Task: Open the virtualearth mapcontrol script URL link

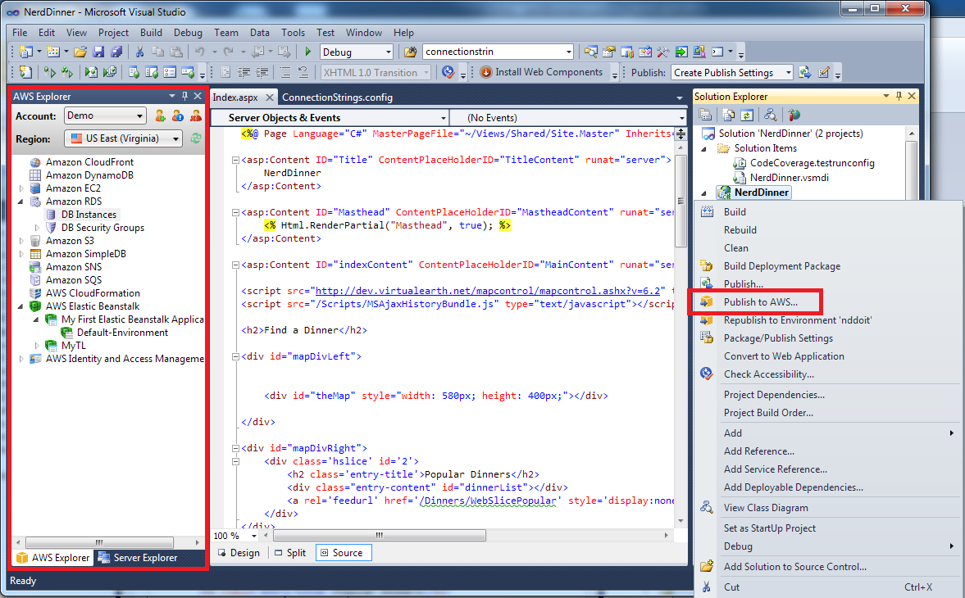Action: click(x=489, y=291)
